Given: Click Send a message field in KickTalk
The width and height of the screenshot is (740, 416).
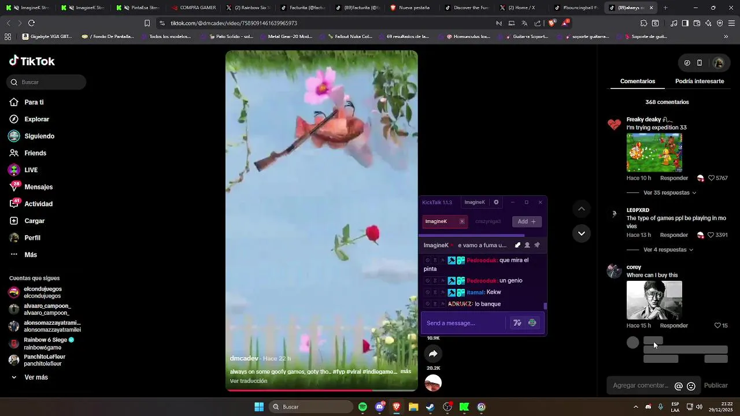Looking at the screenshot, I should [x=464, y=323].
